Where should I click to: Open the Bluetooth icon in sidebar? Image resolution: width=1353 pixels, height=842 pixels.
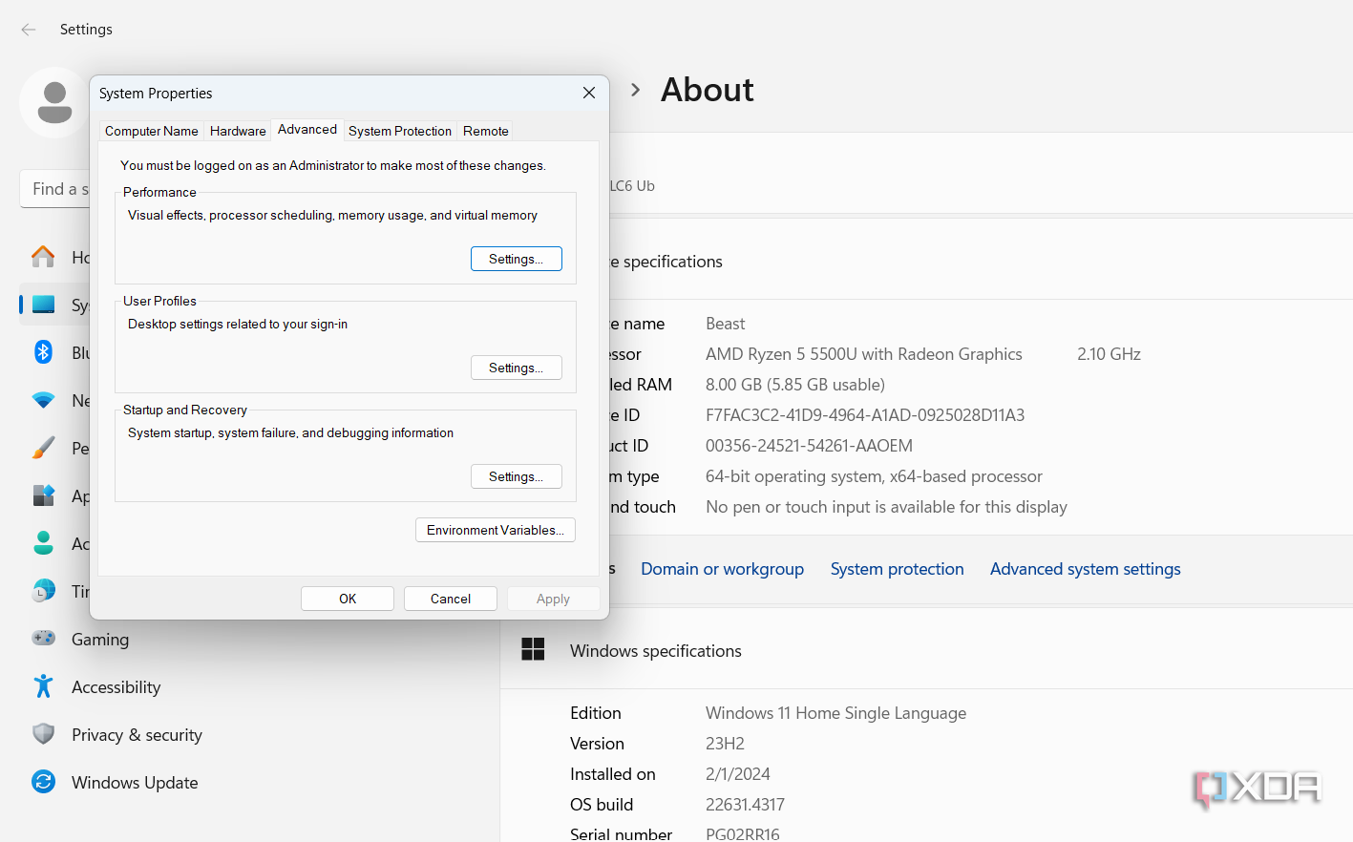(43, 352)
